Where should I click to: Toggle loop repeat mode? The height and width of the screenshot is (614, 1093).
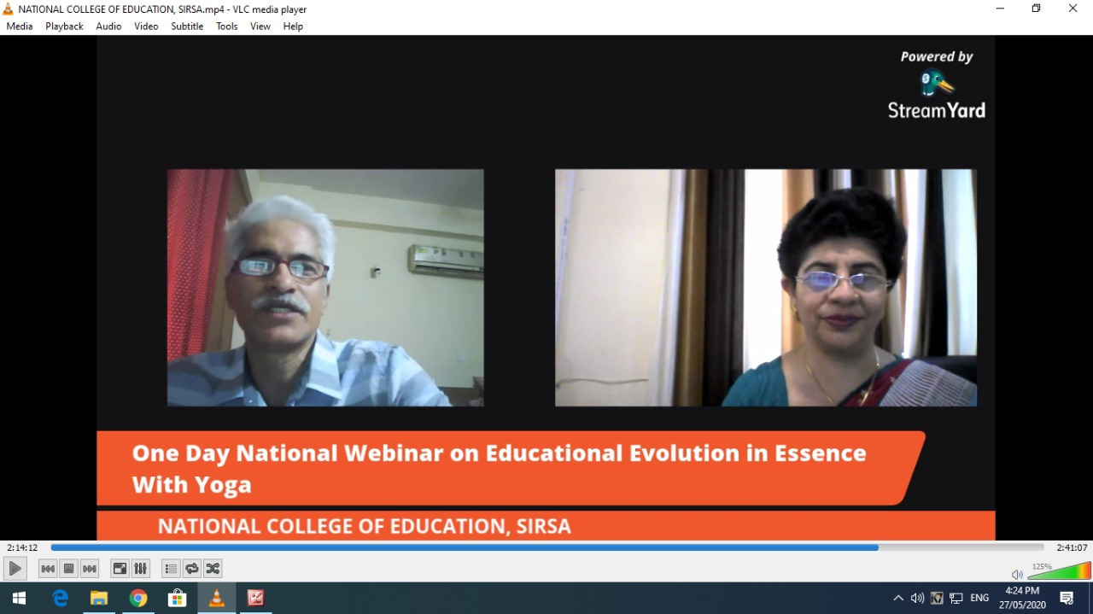(x=192, y=569)
